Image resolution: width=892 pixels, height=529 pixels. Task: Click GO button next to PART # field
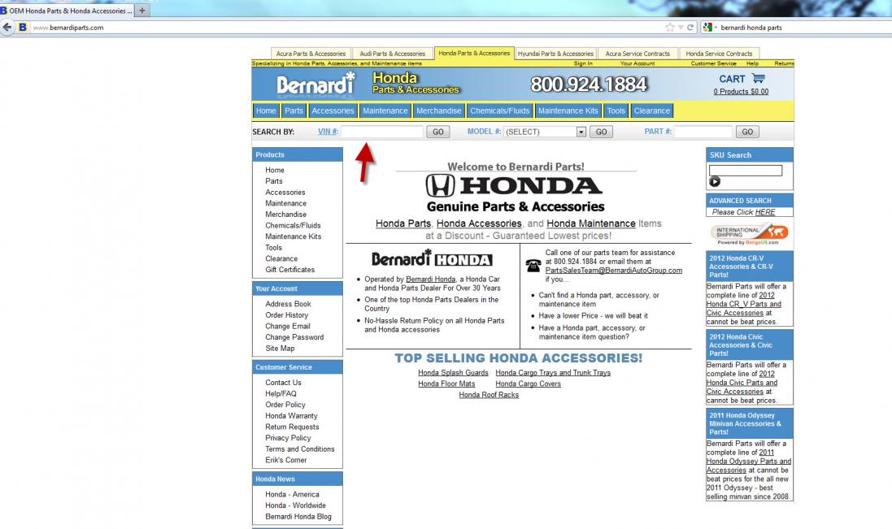pos(746,132)
